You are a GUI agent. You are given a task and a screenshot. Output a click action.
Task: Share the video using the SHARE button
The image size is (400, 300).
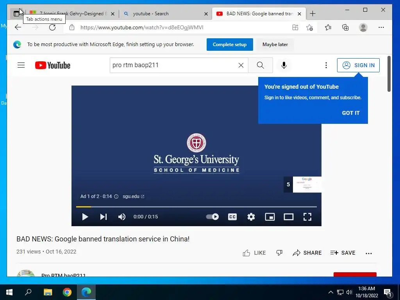coord(307,253)
